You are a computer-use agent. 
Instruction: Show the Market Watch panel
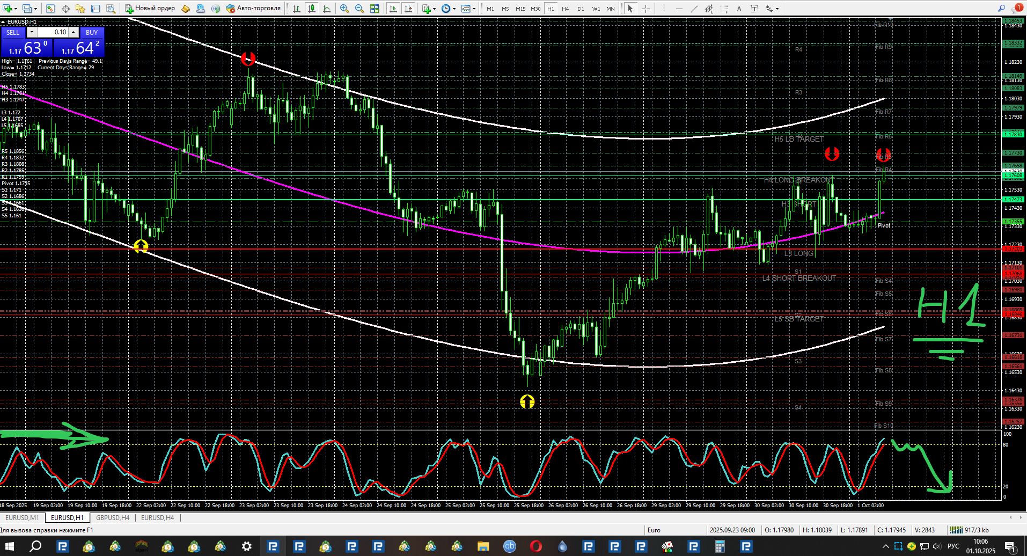tap(50, 9)
